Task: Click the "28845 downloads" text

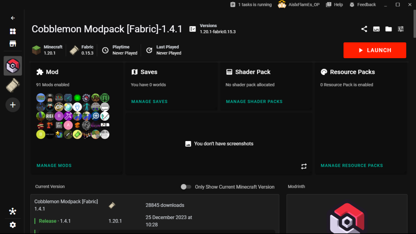Action: pos(165,205)
